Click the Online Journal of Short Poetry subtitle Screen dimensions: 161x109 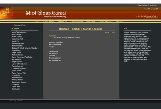coord(55,17)
